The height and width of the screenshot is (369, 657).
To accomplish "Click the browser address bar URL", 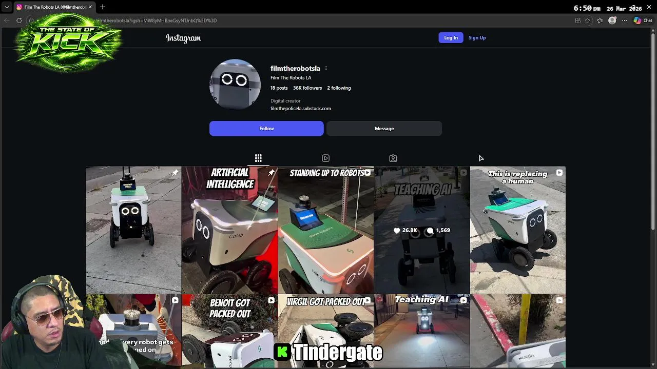I will [157, 20].
